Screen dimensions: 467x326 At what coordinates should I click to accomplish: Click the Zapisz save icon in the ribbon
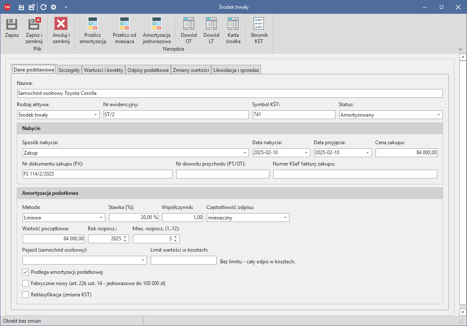coord(12,24)
